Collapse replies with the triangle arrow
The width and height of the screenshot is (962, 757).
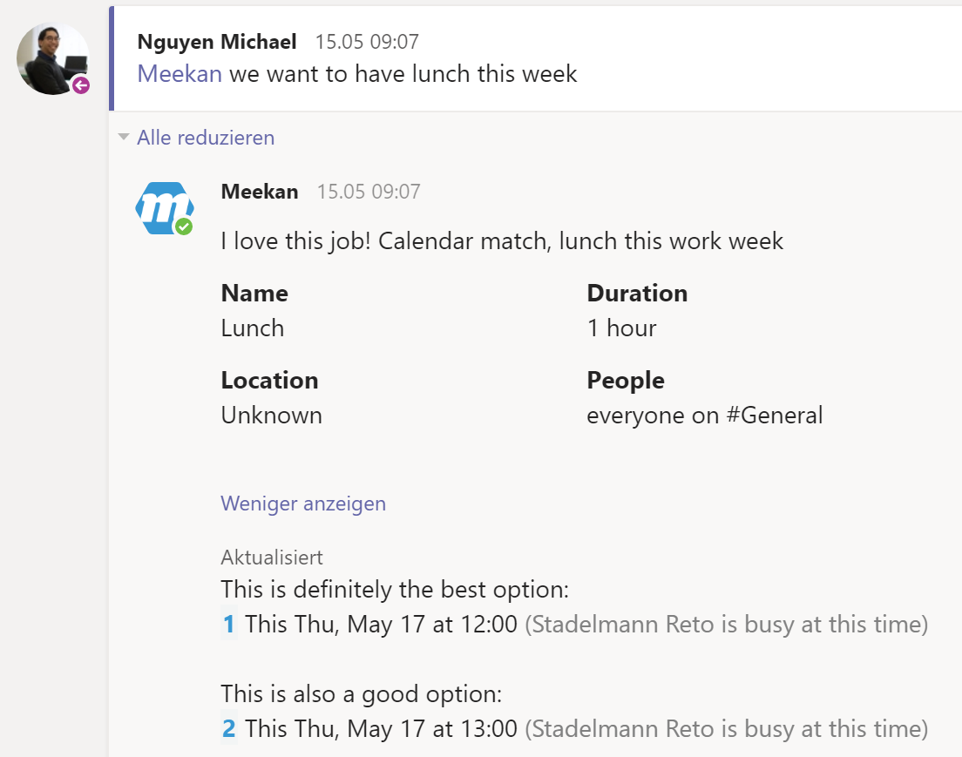pyautogui.click(x=124, y=137)
